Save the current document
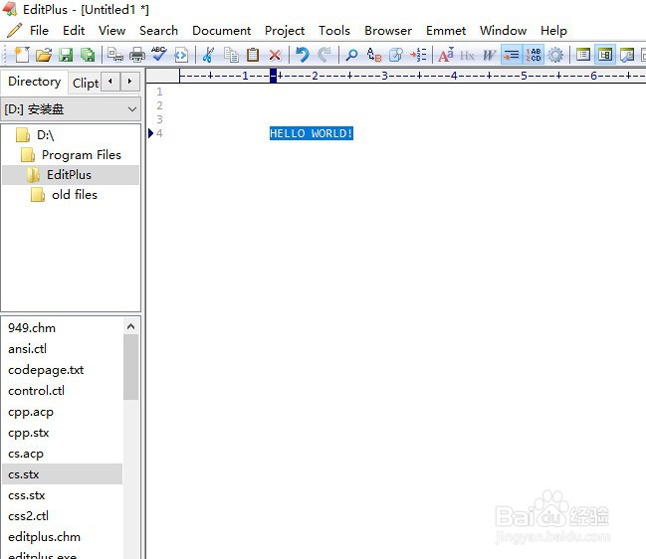Screen dimensions: 646x559 [x=66, y=55]
